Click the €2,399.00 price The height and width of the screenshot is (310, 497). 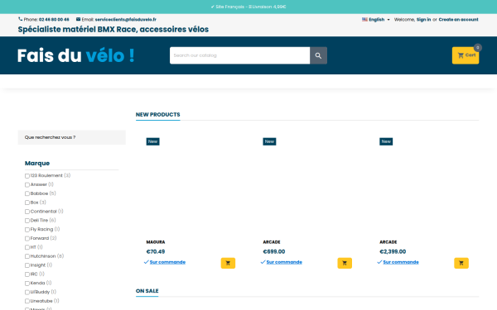tap(393, 251)
